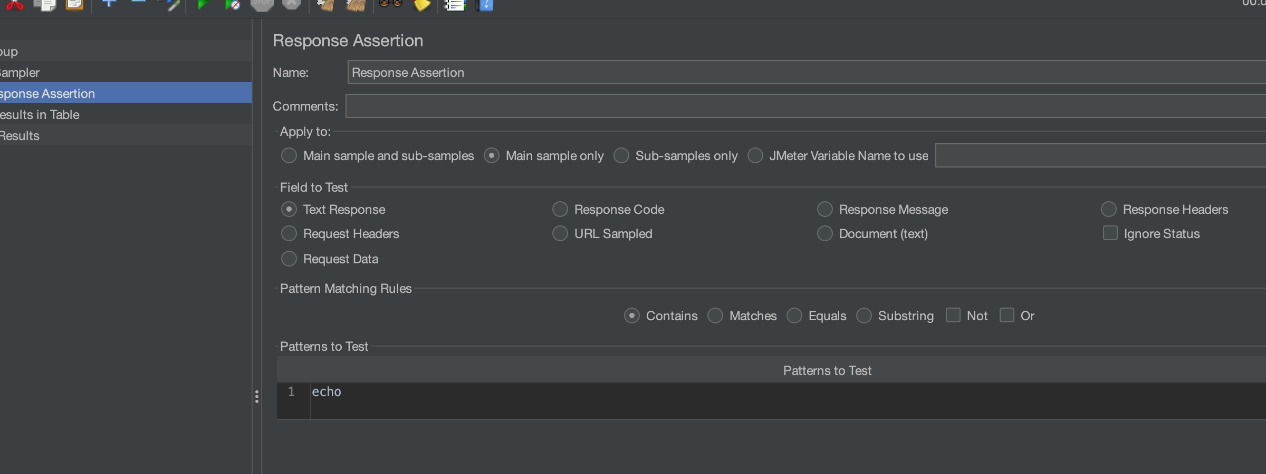
Task: Open Help with blue question icon
Action: (x=485, y=5)
